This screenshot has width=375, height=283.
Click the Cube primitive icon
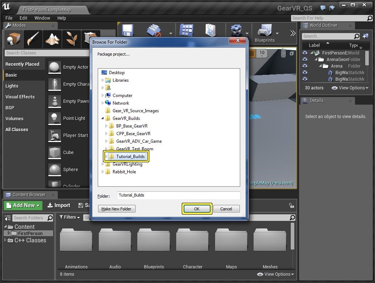coord(55,153)
